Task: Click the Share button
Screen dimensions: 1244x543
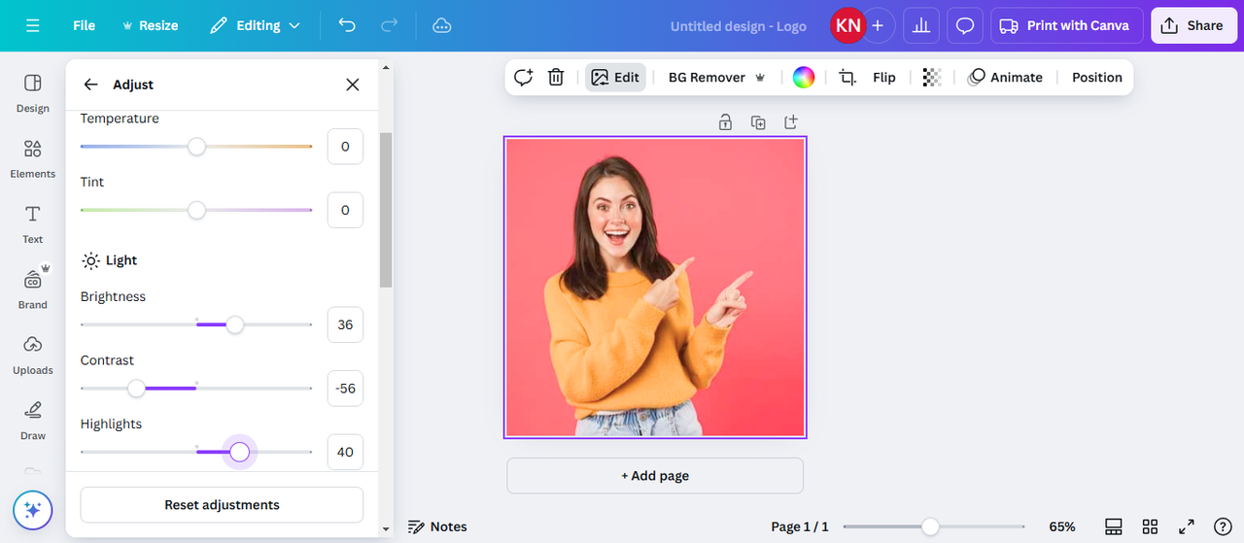Action: 1194,25
